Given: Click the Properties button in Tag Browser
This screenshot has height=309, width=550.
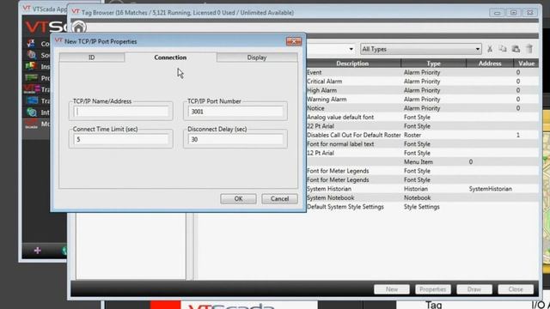Looking at the screenshot, I should tap(433, 289).
